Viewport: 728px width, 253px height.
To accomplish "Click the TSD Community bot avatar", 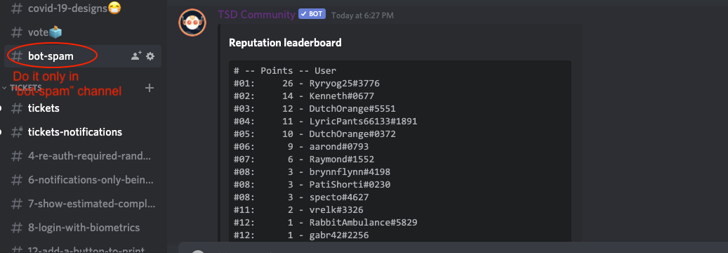I will pos(192,22).
